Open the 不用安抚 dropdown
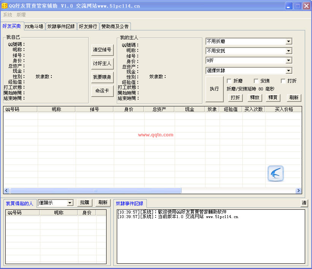312x269 pixels. click(249, 51)
